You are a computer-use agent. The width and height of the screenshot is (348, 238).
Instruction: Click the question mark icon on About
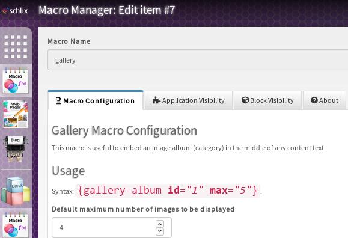[314, 100]
